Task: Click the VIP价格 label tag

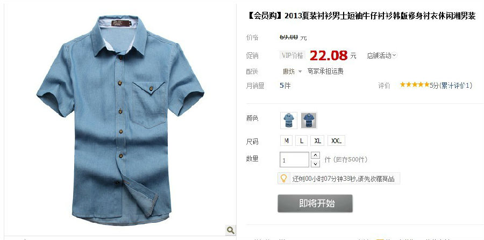Action: coord(293,55)
